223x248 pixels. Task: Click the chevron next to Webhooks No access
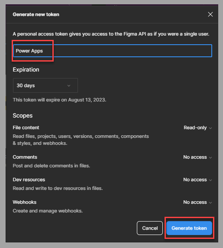pyautogui.click(x=210, y=202)
